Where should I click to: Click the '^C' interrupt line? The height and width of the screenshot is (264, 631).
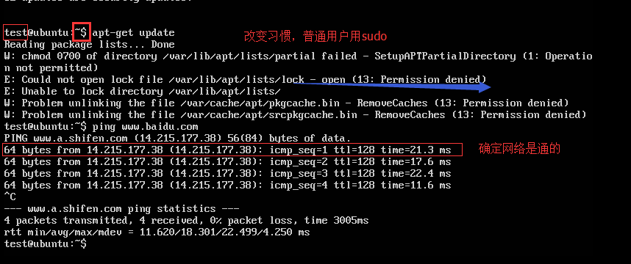[x=10, y=197]
